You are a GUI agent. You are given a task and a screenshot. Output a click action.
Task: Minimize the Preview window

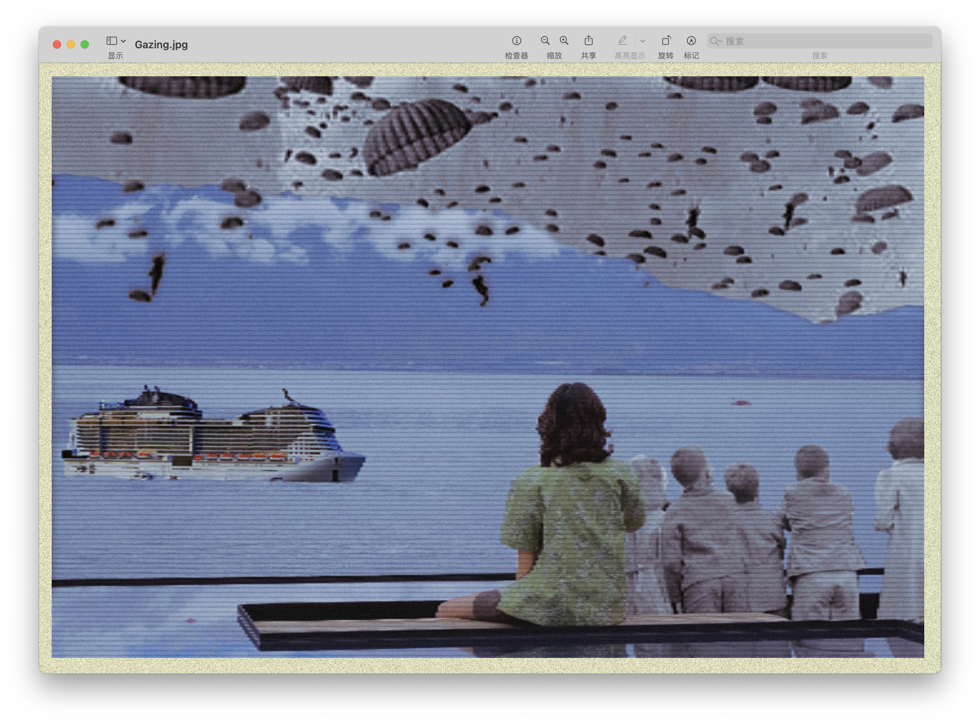(70, 44)
